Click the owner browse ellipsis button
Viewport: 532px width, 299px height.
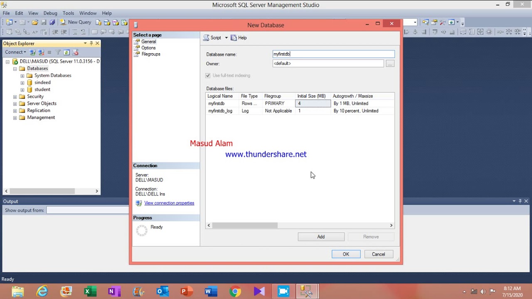coord(390,64)
